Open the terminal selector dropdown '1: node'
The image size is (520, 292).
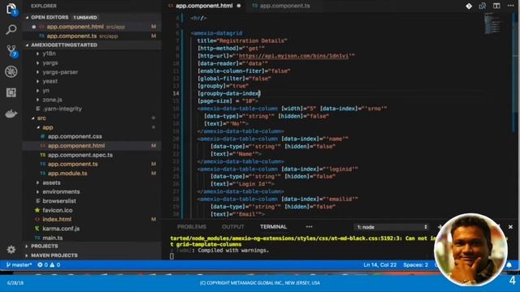point(392,227)
